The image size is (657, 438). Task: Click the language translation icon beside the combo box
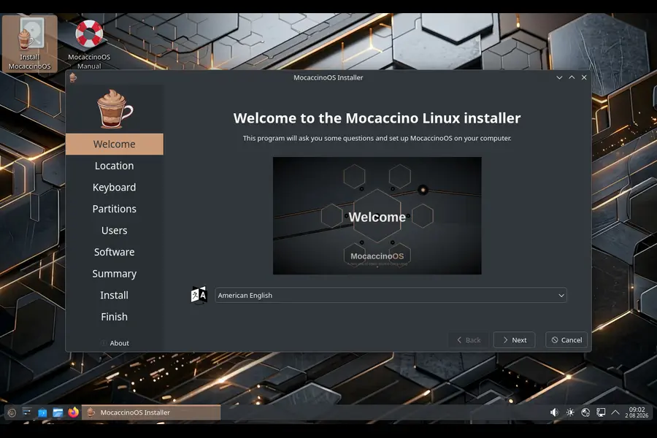(199, 295)
